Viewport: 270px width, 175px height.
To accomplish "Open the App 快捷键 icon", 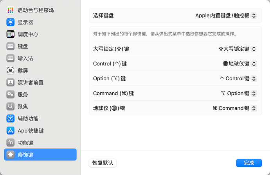I will 10,131.
